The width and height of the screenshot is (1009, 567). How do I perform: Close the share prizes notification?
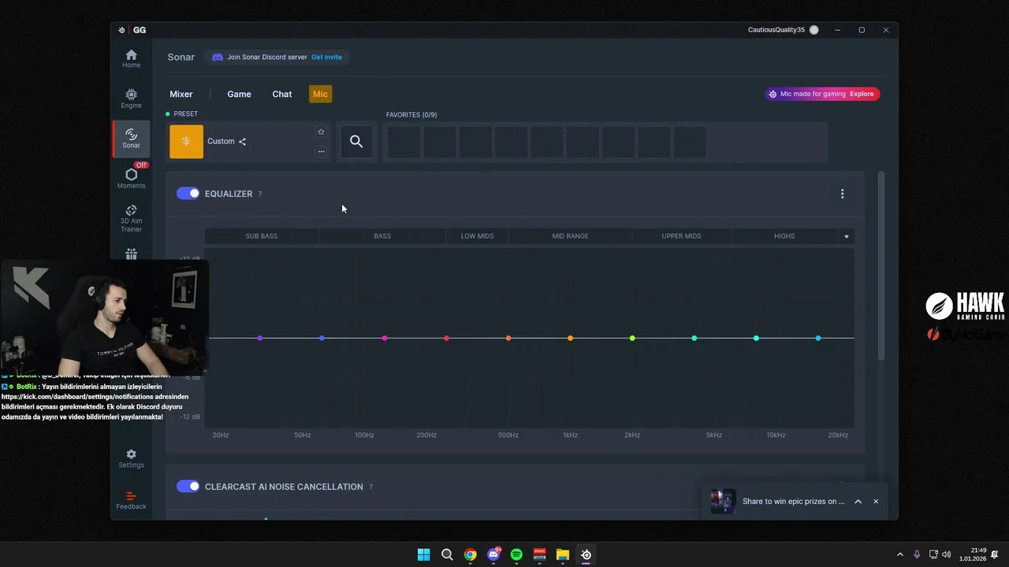tap(875, 502)
